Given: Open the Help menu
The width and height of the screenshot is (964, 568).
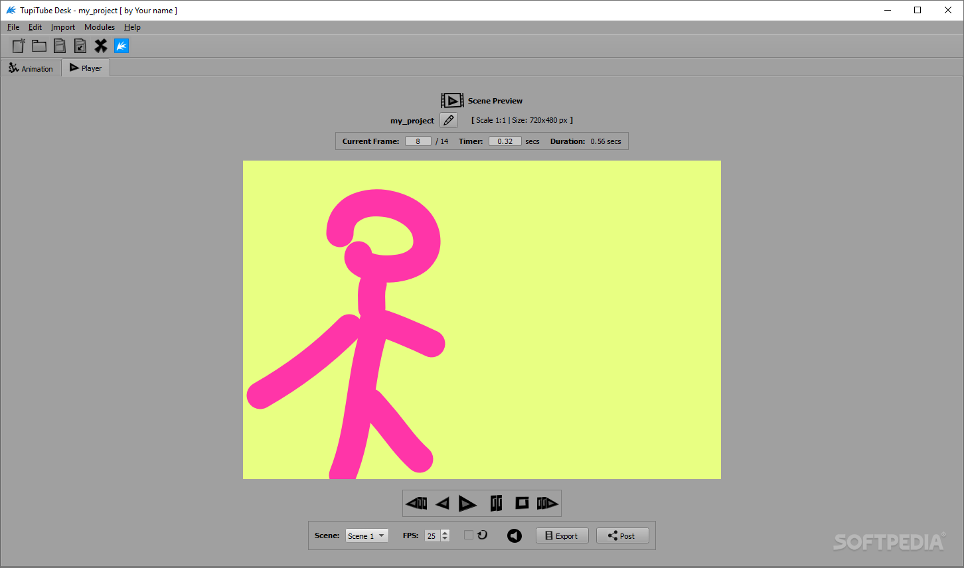Looking at the screenshot, I should pos(132,27).
